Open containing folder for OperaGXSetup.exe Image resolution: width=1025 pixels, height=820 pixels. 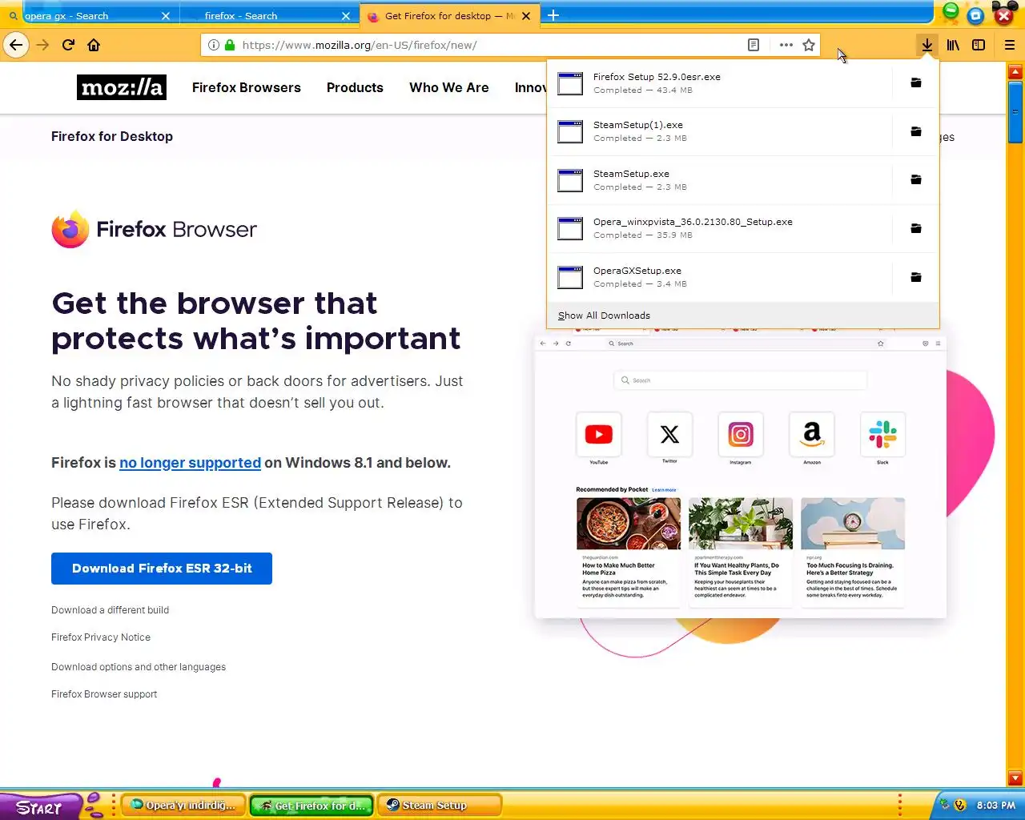pyautogui.click(x=916, y=277)
